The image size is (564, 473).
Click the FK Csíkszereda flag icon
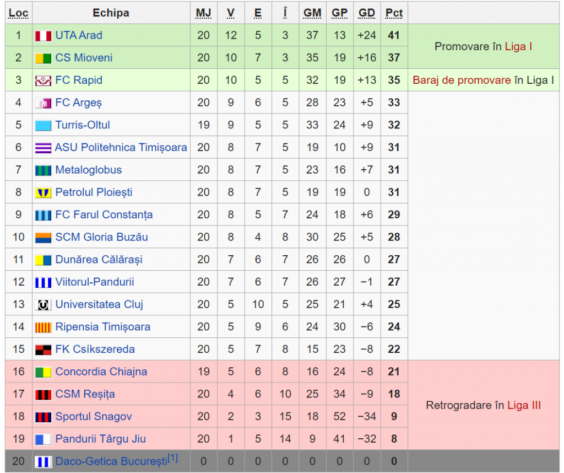[43, 350]
